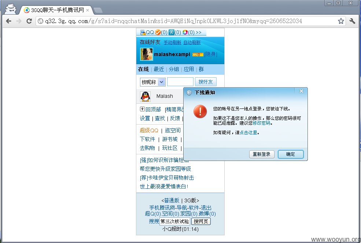This screenshot has height=243, width=361.
Task: Open 游书城 link
Action: pyautogui.click(x=170, y=139)
